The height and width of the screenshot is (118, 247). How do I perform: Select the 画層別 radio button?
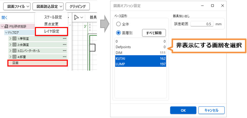pos(119,33)
